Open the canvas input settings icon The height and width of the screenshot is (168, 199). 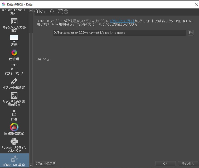14,21
